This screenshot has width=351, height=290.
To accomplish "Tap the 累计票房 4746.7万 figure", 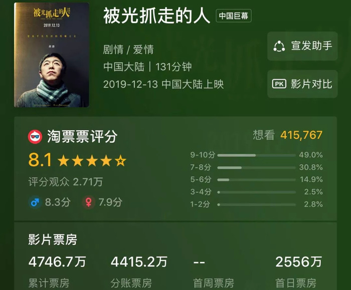I will (x=57, y=261).
